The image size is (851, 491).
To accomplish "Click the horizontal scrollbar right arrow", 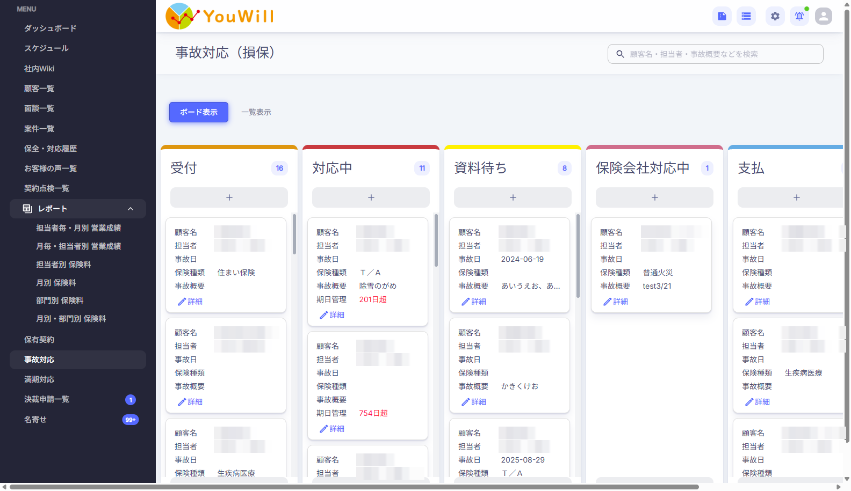I will pos(838,487).
